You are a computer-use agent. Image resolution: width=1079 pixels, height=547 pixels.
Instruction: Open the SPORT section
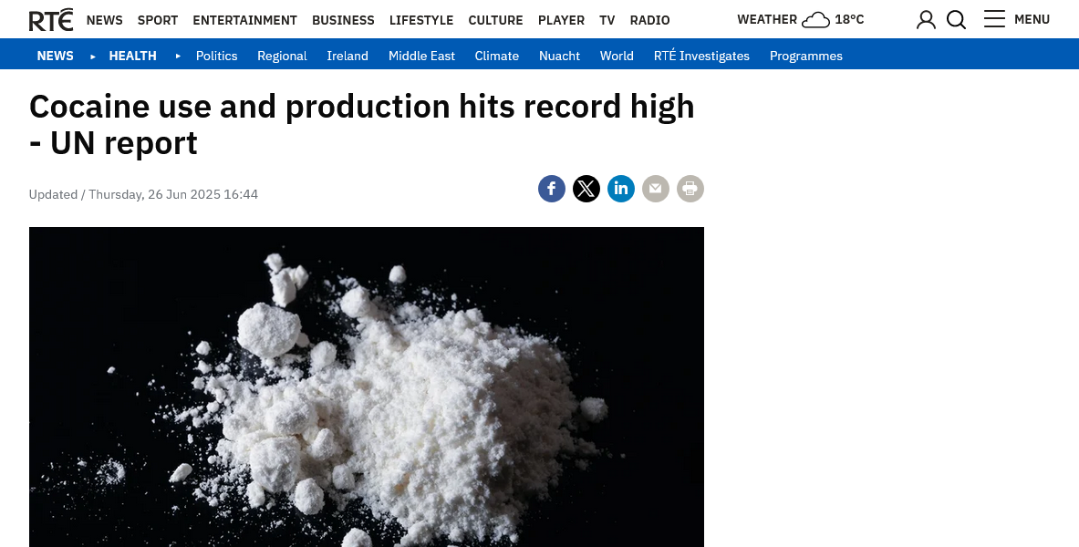(x=158, y=20)
